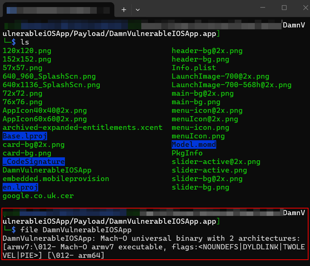Click the ls command text

[x=24, y=42]
